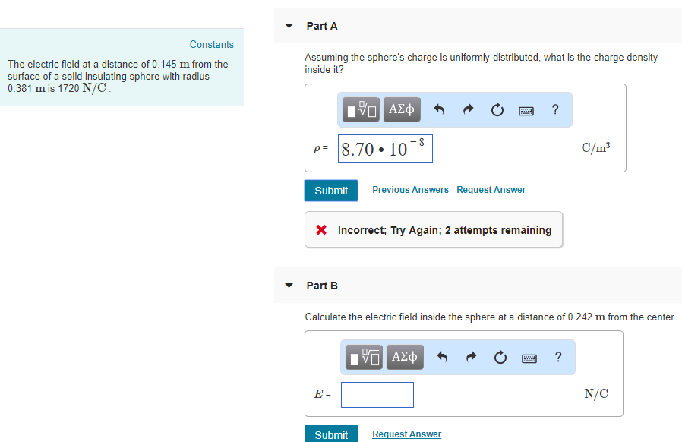The image size is (682, 442).
Task: Click the redo icon in Part A toolbar
Action: pyautogui.click(x=468, y=109)
